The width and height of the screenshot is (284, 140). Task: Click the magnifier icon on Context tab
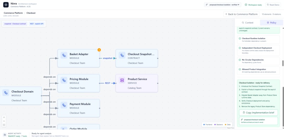coord(243,23)
